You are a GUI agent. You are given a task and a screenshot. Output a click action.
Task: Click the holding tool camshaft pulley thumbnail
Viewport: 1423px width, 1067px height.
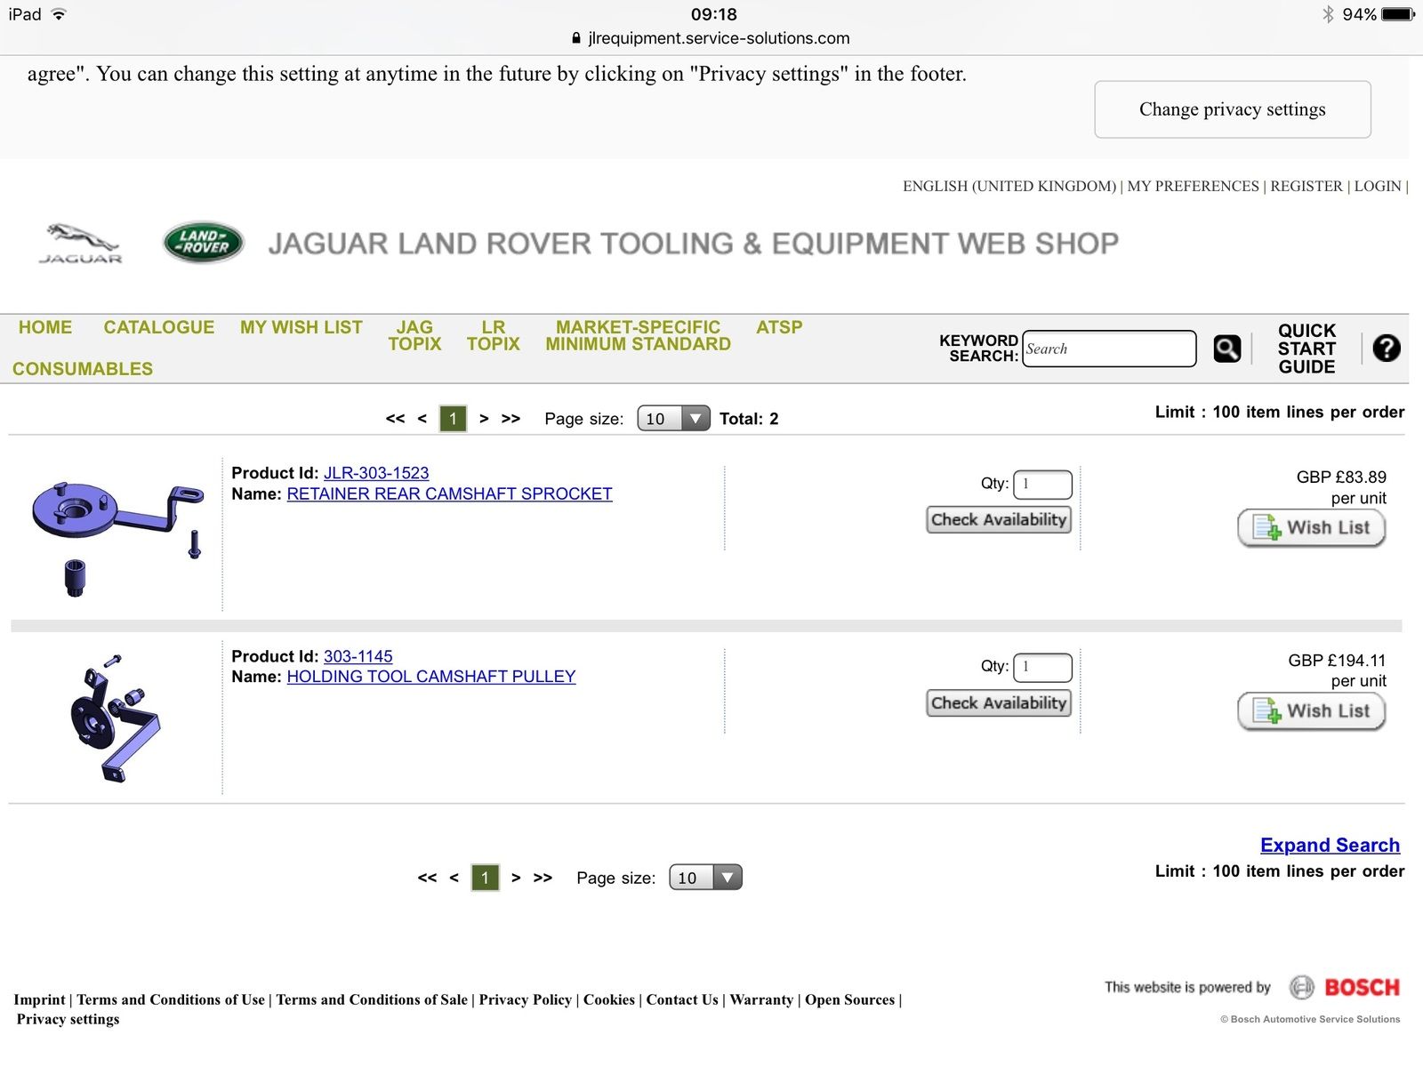click(x=115, y=719)
